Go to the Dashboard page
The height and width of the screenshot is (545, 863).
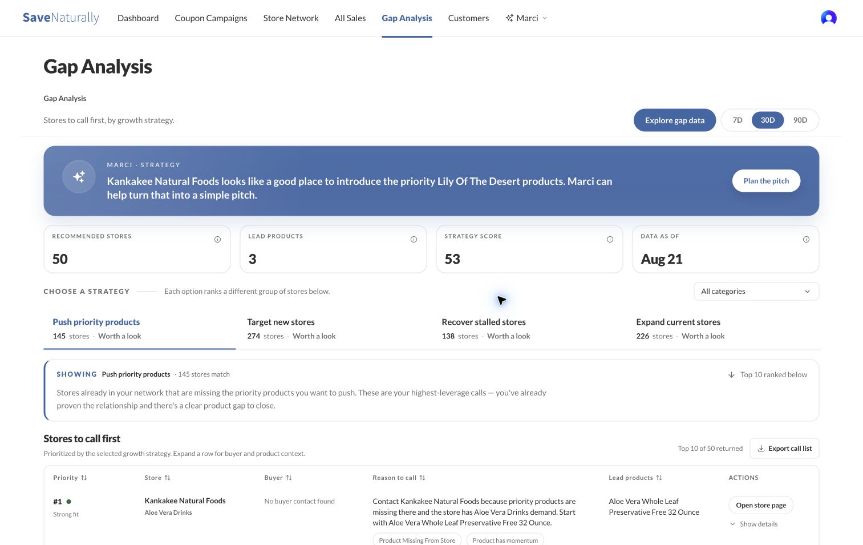[x=138, y=18]
